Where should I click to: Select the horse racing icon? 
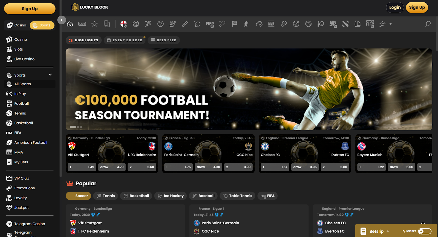tap(259, 24)
